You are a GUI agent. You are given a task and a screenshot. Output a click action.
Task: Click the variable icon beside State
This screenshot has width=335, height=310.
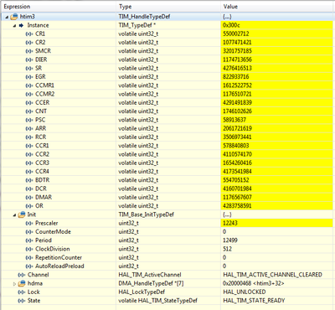tap(22, 301)
